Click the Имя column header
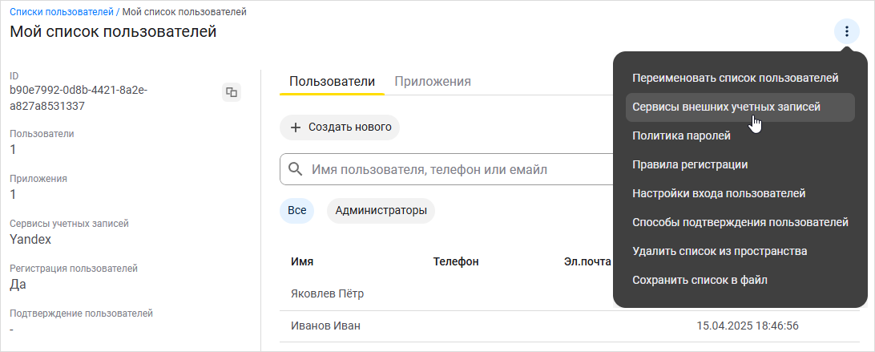 (x=302, y=261)
